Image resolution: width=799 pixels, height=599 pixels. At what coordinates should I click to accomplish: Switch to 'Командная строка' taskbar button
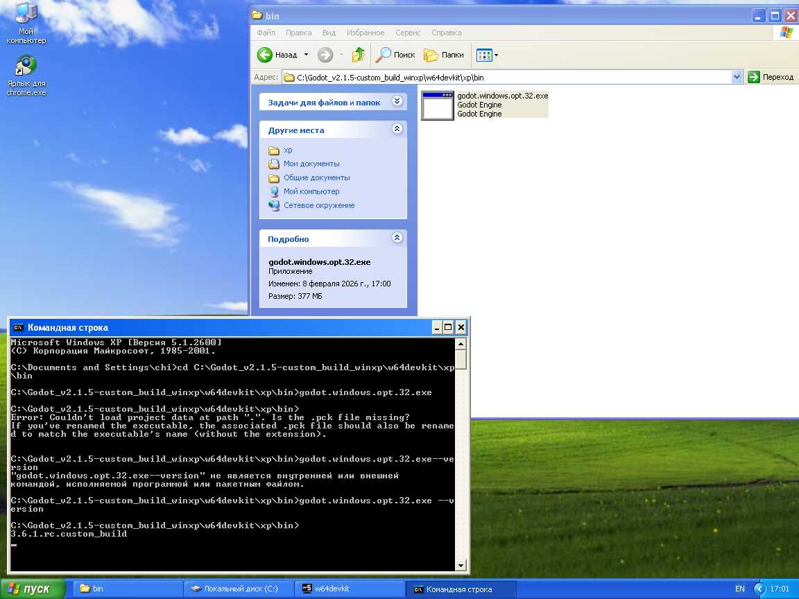(461, 589)
